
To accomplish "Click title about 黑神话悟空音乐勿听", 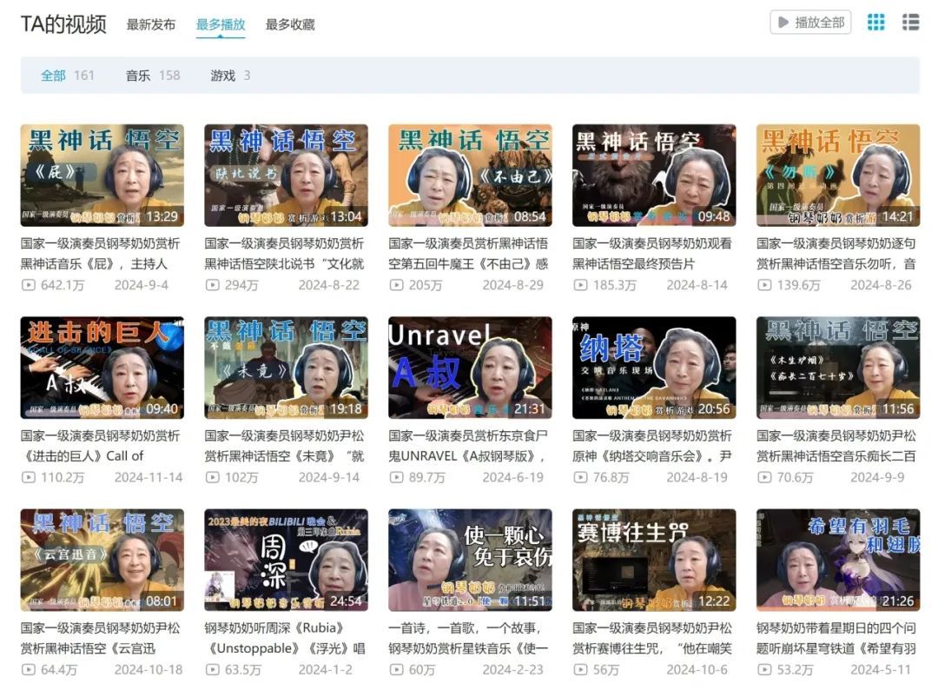I will click(x=836, y=254).
